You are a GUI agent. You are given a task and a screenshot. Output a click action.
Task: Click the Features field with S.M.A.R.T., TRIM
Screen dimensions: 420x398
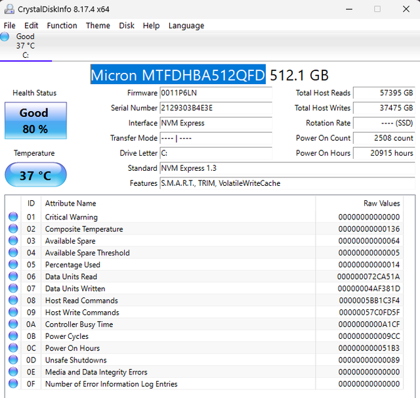(287, 183)
